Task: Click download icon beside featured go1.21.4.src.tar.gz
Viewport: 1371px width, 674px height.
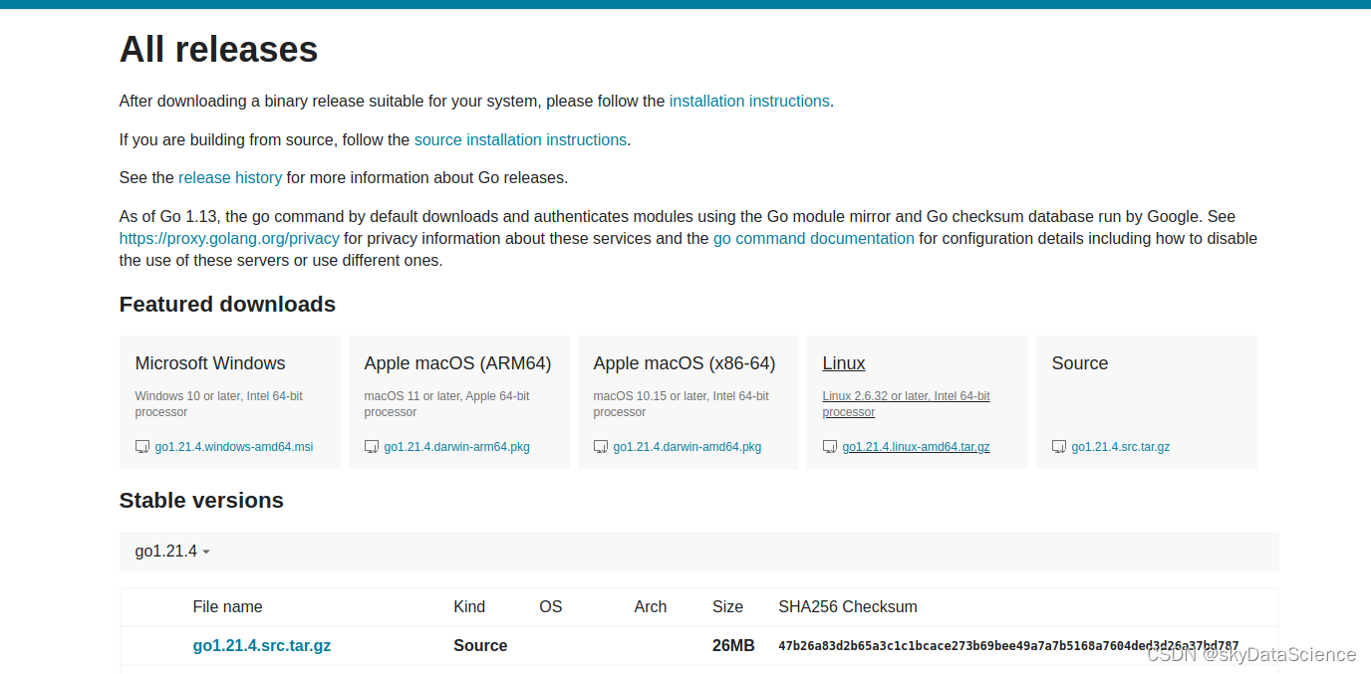Action: tap(1059, 447)
